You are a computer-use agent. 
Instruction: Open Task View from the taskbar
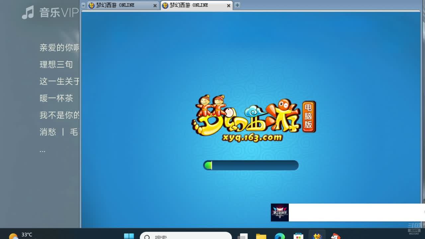tap(243, 236)
